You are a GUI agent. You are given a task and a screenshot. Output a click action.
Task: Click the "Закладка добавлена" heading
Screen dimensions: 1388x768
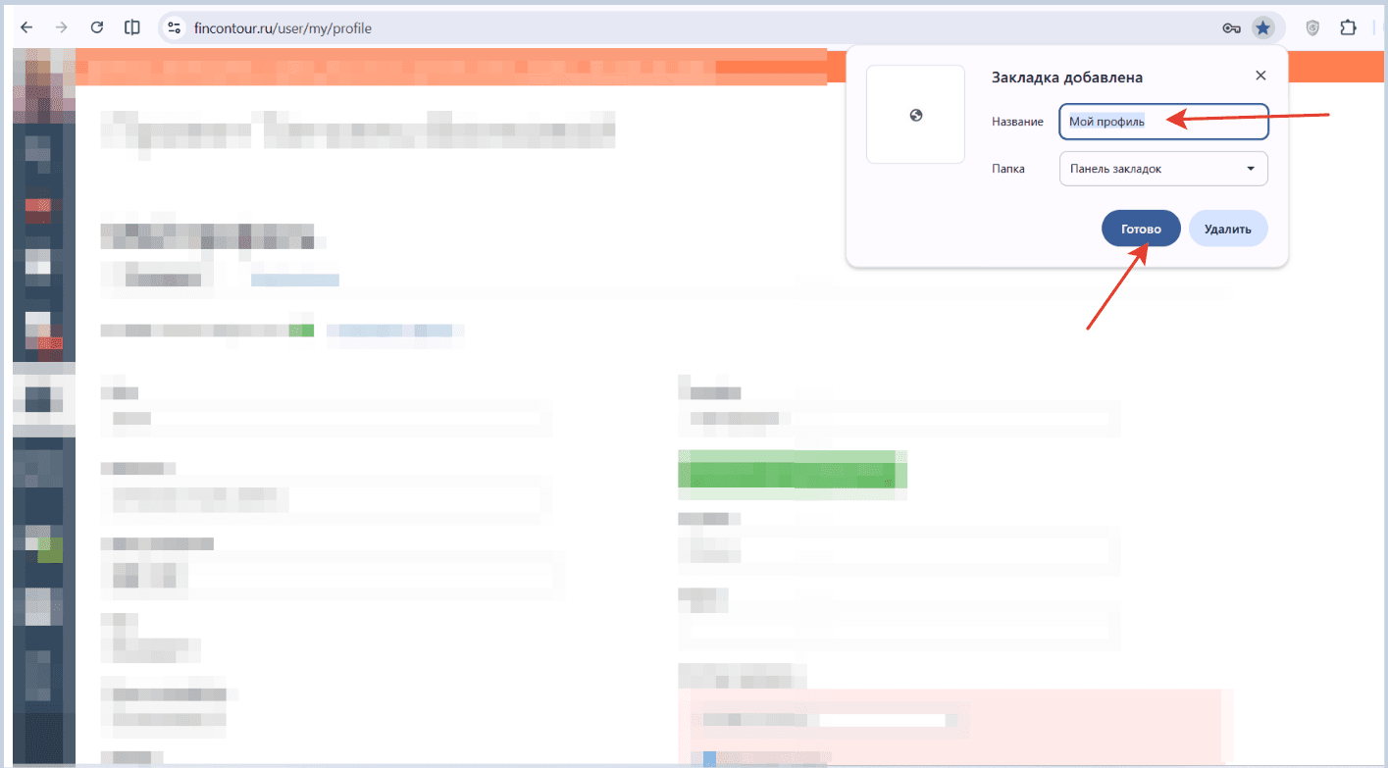[1066, 77]
